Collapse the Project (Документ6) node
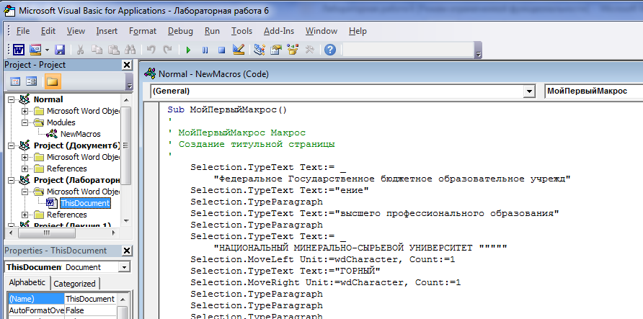The width and height of the screenshot is (643, 319). click(11, 145)
